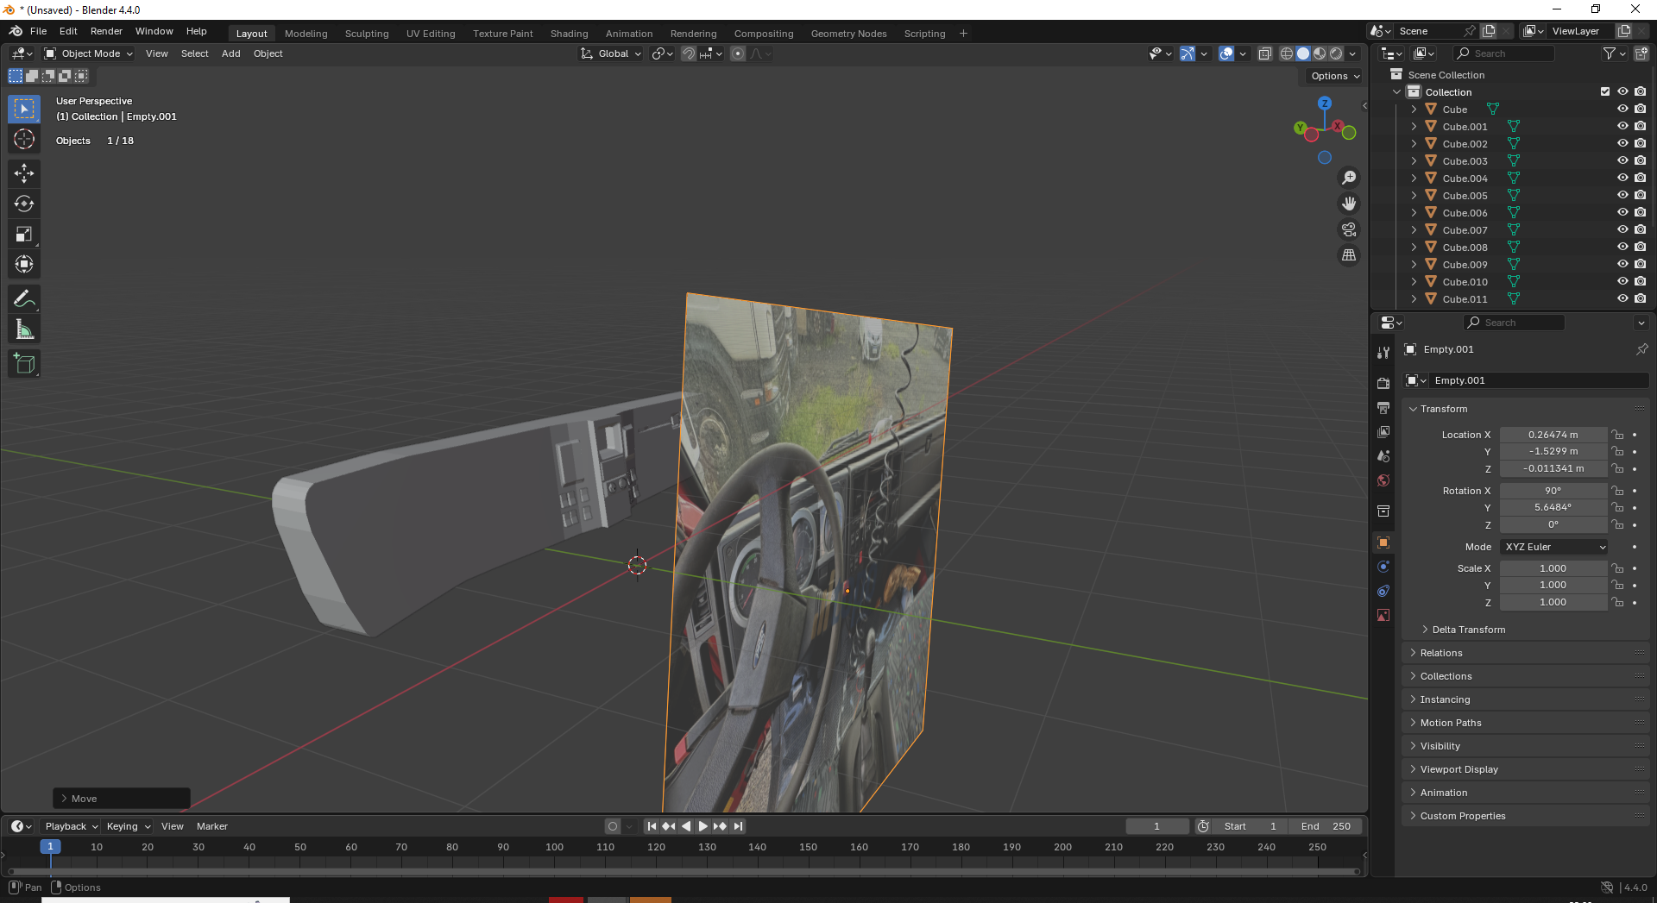Switch to the Sculpting workspace tab
The width and height of the screenshot is (1657, 903).
click(367, 34)
